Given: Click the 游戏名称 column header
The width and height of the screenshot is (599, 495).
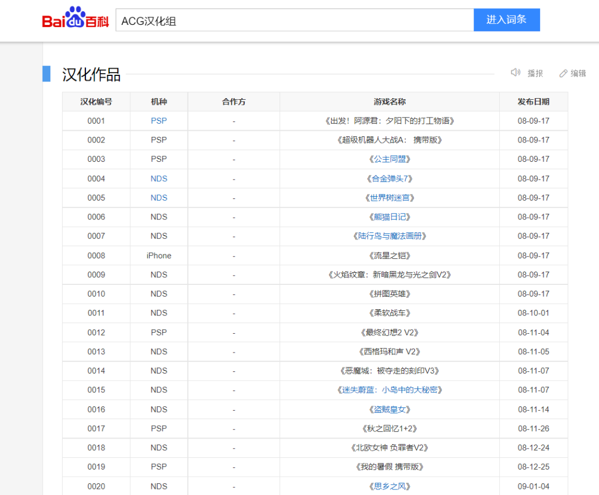Looking at the screenshot, I should coord(389,101).
